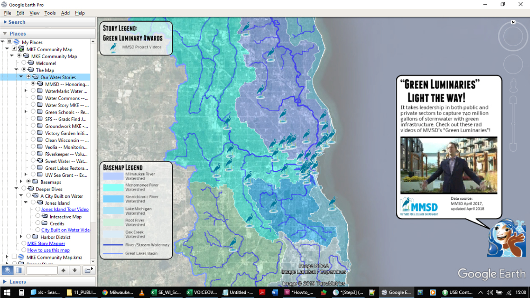Expand the Layers panel
530x298 pixels.
pos(5,281)
